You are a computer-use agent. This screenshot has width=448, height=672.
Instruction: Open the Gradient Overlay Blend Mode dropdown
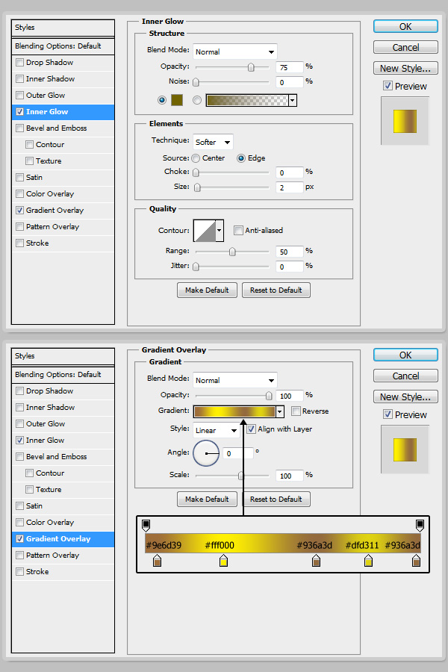point(235,381)
